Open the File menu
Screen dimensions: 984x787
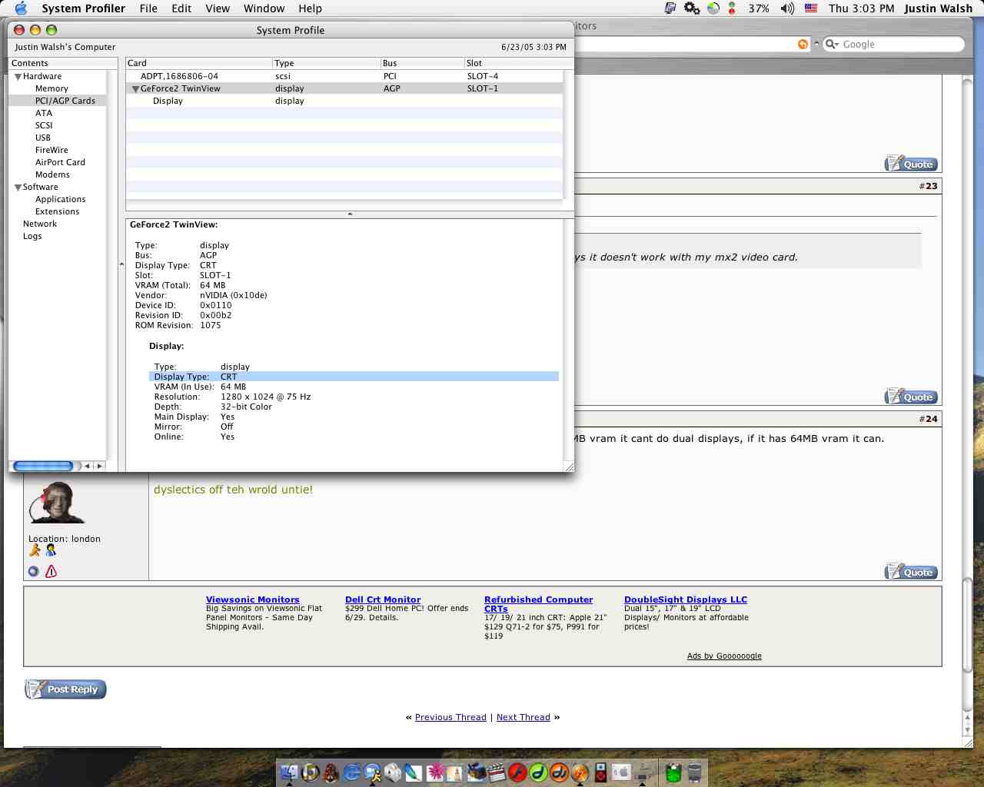tap(148, 8)
